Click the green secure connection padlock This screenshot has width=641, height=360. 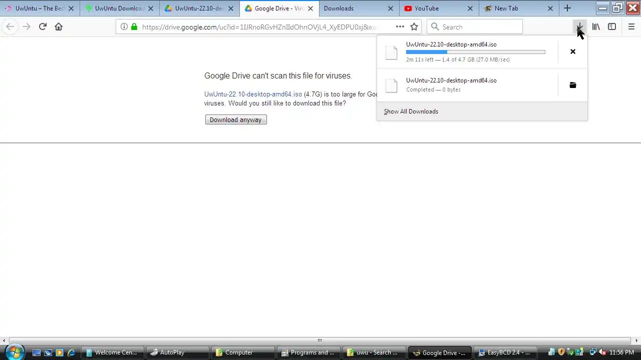(134, 26)
